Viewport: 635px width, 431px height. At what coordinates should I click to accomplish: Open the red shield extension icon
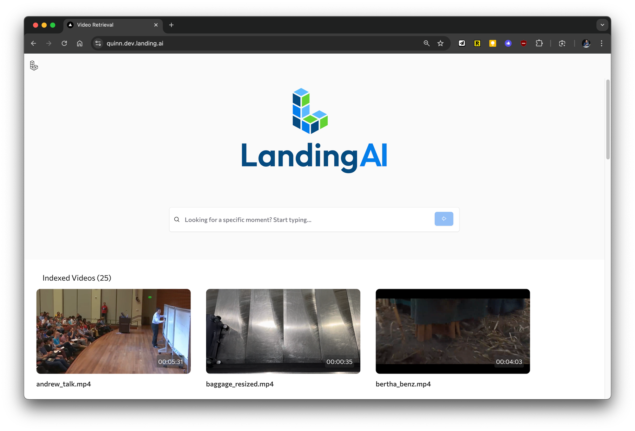coord(524,43)
